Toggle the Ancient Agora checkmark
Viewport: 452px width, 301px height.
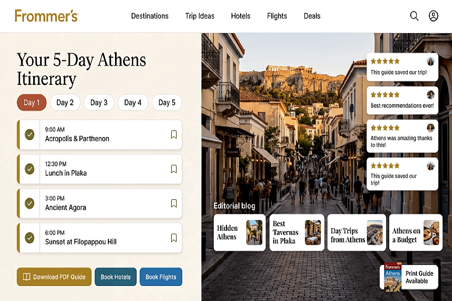30,203
